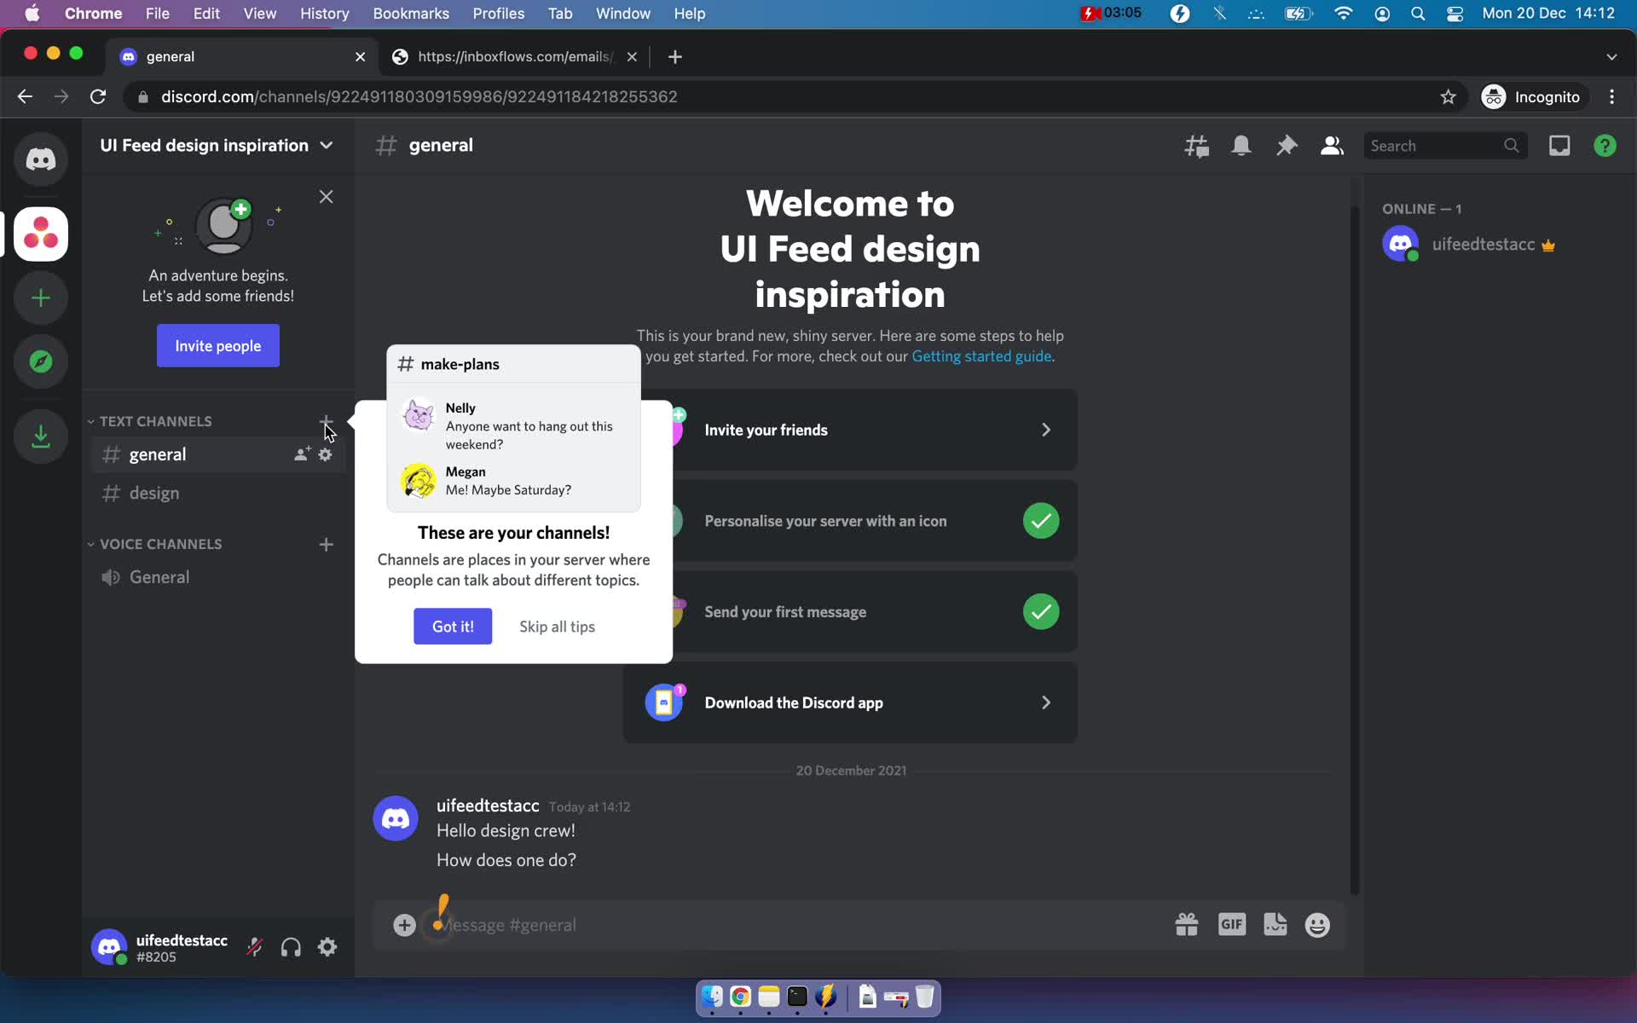1637x1023 pixels.
Task: Skip all tips in the onboarding popup
Action: click(556, 626)
